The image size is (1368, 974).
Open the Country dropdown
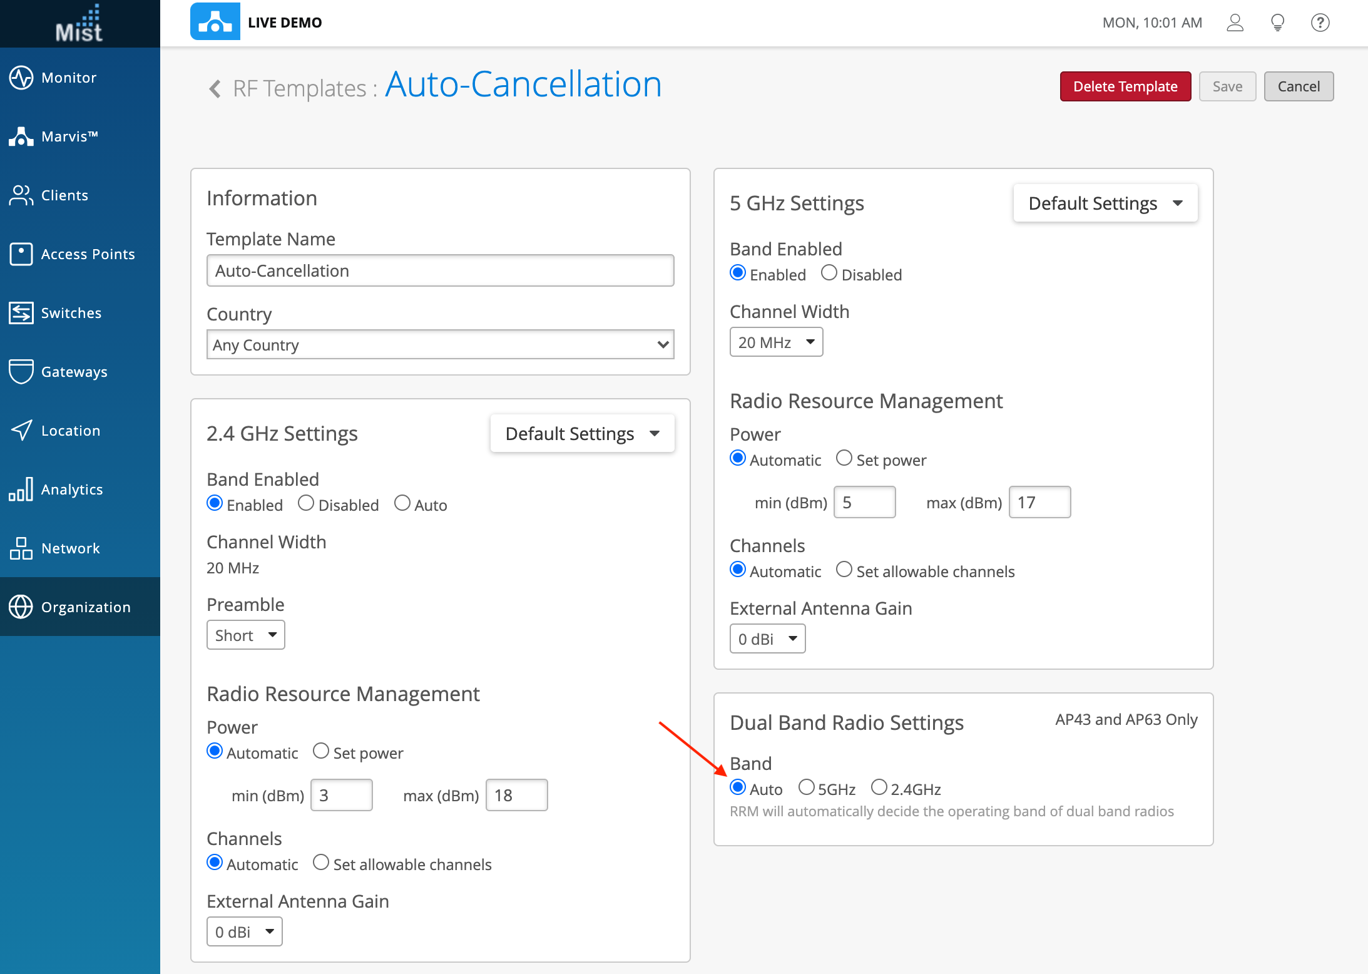(440, 345)
